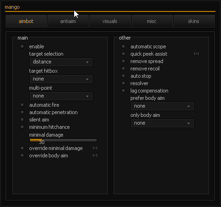Open the multi-point dropdown
The width and height of the screenshot is (221, 207).
[61, 96]
